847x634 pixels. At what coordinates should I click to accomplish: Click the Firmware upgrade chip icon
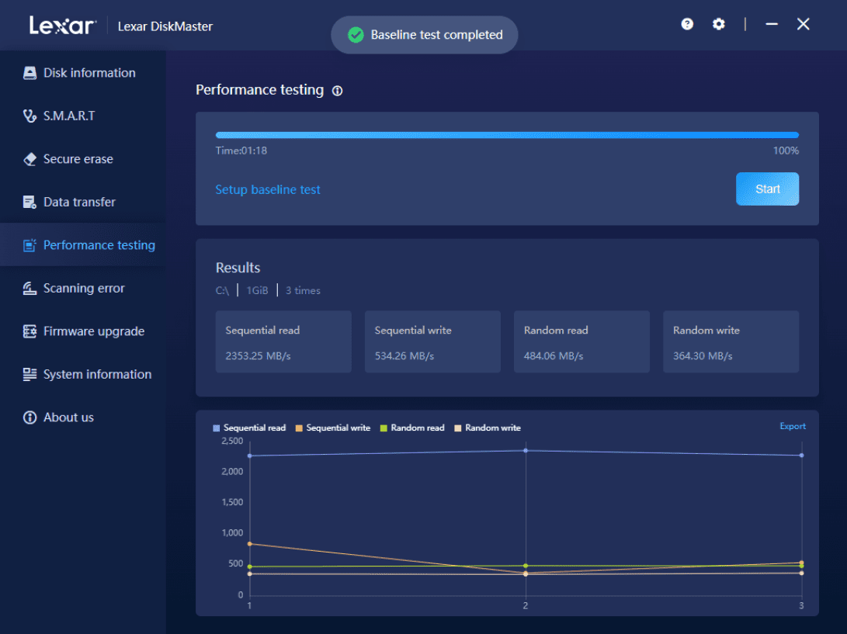(x=30, y=331)
